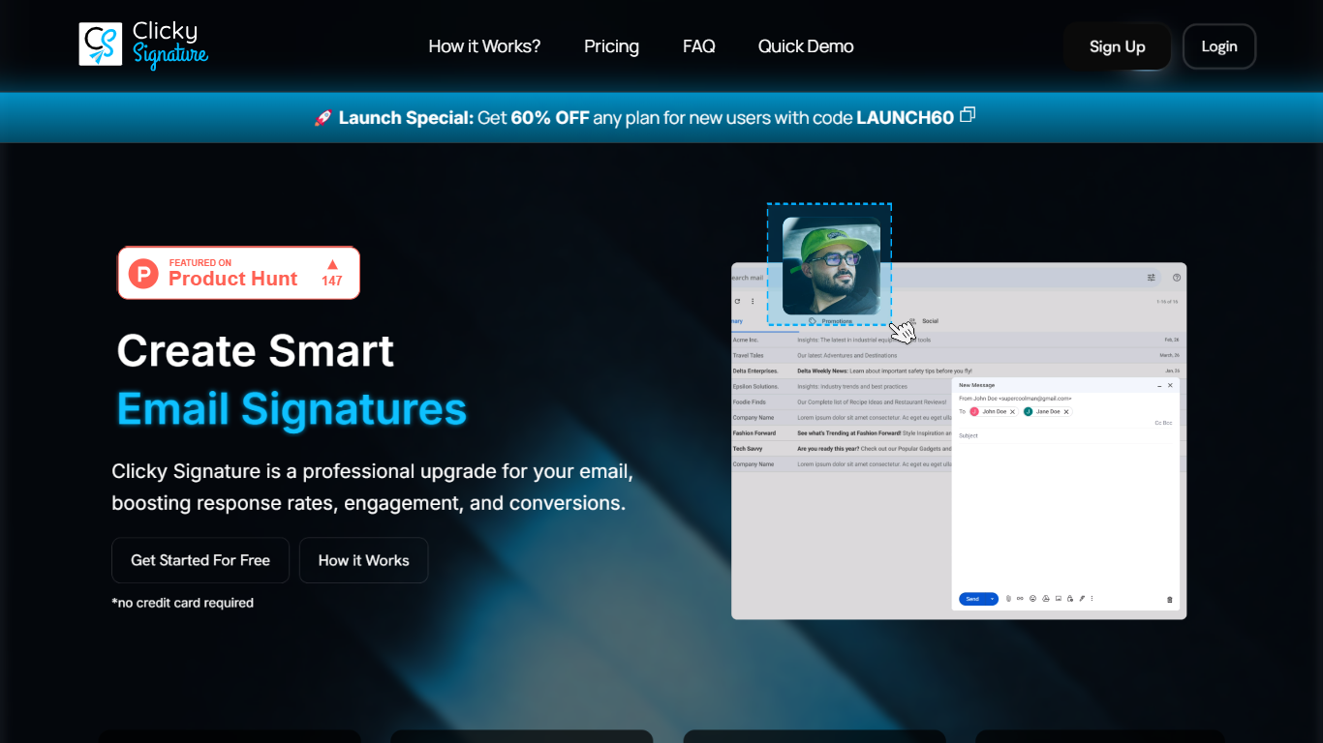
Task: Click the insert photo icon in compose mockup
Action: 1059,598
